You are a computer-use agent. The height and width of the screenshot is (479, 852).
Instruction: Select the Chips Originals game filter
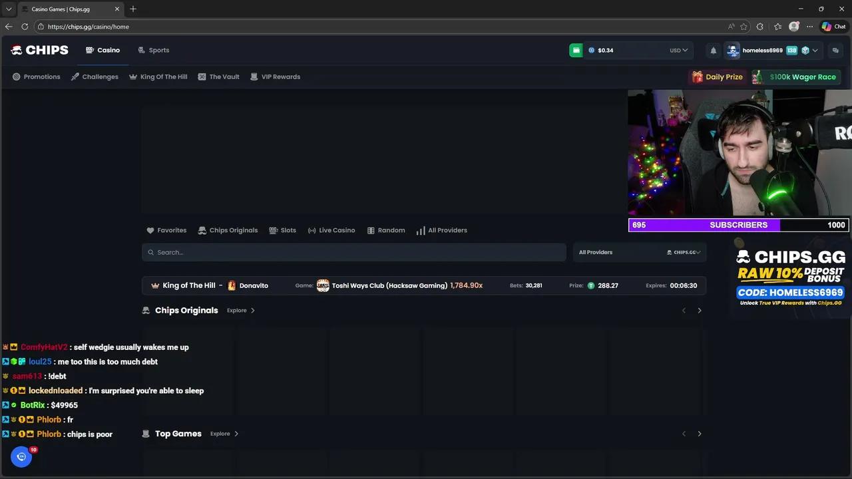tap(228, 230)
